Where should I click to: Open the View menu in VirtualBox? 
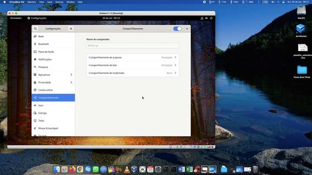pyautogui.click(x=41, y=2)
